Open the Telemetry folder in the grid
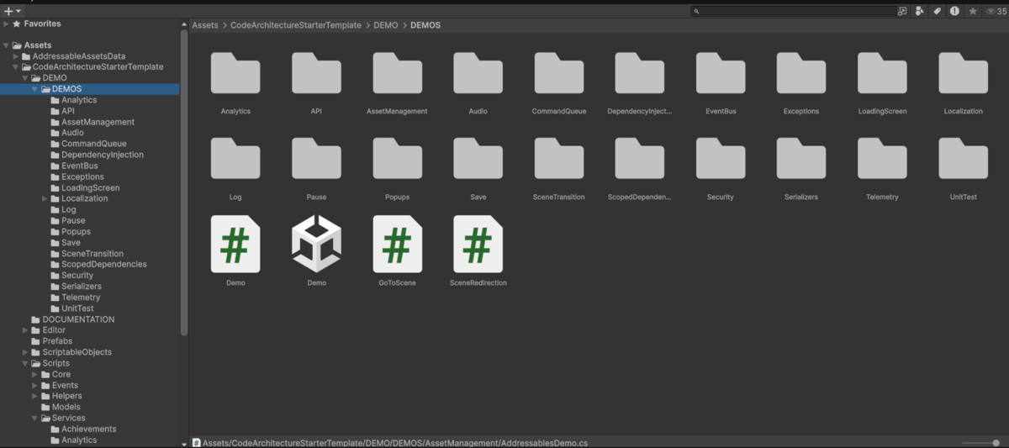The height and width of the screenshot is (448, 1009). click(x=882, y=160)
